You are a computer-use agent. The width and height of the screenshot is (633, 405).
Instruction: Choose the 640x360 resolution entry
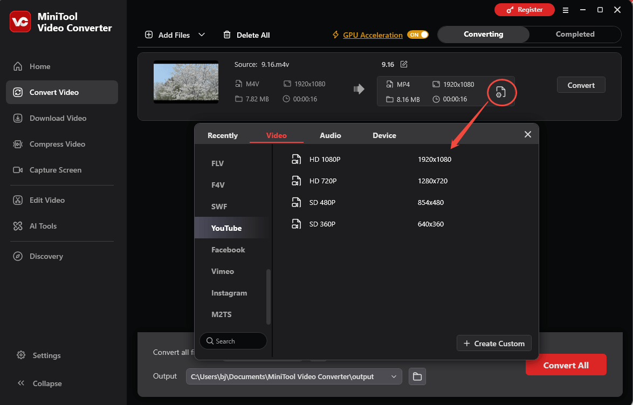pyautogui.click(x=430, y=224)
